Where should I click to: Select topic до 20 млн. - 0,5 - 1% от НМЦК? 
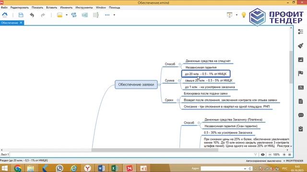[206, 74]
